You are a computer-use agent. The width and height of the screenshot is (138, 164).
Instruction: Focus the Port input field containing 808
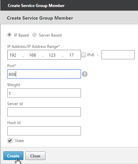44,74
